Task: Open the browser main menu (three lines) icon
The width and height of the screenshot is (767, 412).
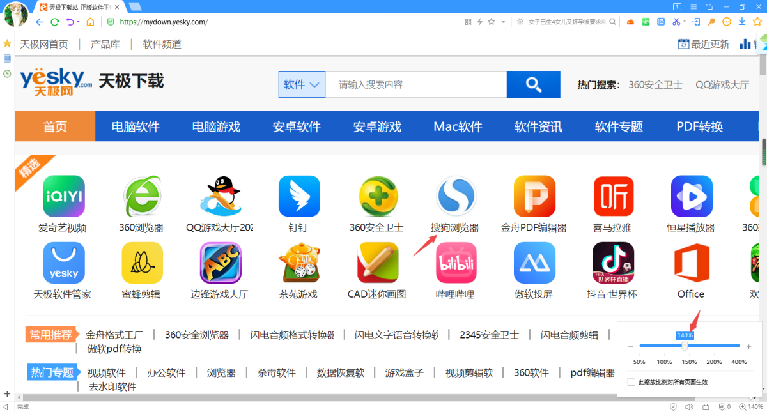Action: coord(693,6)
